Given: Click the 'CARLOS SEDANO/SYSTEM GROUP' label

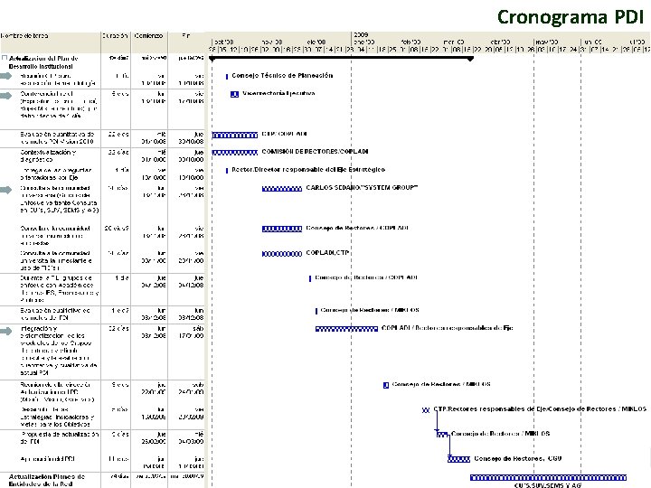Looking at the screenshot, I should [362, 188].
